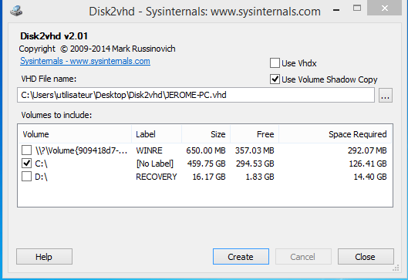Viewport: 408px width, 280px height.
Task: Click the RECOVERY label cell
Action: pos(157,177)
